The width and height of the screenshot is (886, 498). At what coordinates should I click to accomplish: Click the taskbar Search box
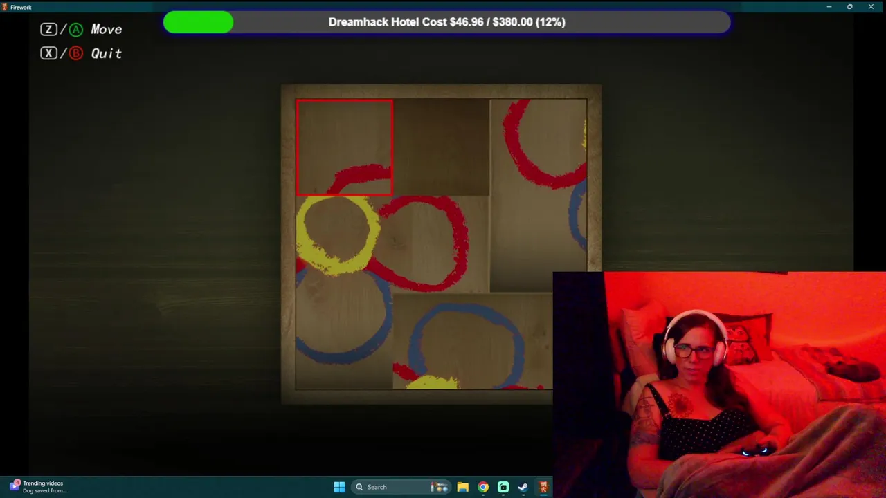(401, 487)
